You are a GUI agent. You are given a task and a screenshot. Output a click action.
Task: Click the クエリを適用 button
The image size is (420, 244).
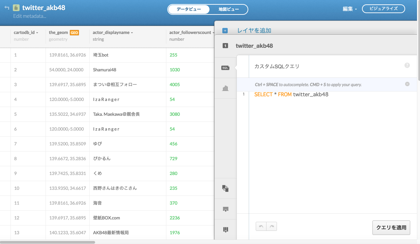click(x=391, y=228)
